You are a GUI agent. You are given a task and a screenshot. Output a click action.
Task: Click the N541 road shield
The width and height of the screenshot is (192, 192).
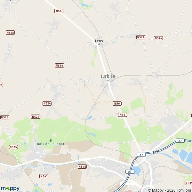click(x=44, y=176)
